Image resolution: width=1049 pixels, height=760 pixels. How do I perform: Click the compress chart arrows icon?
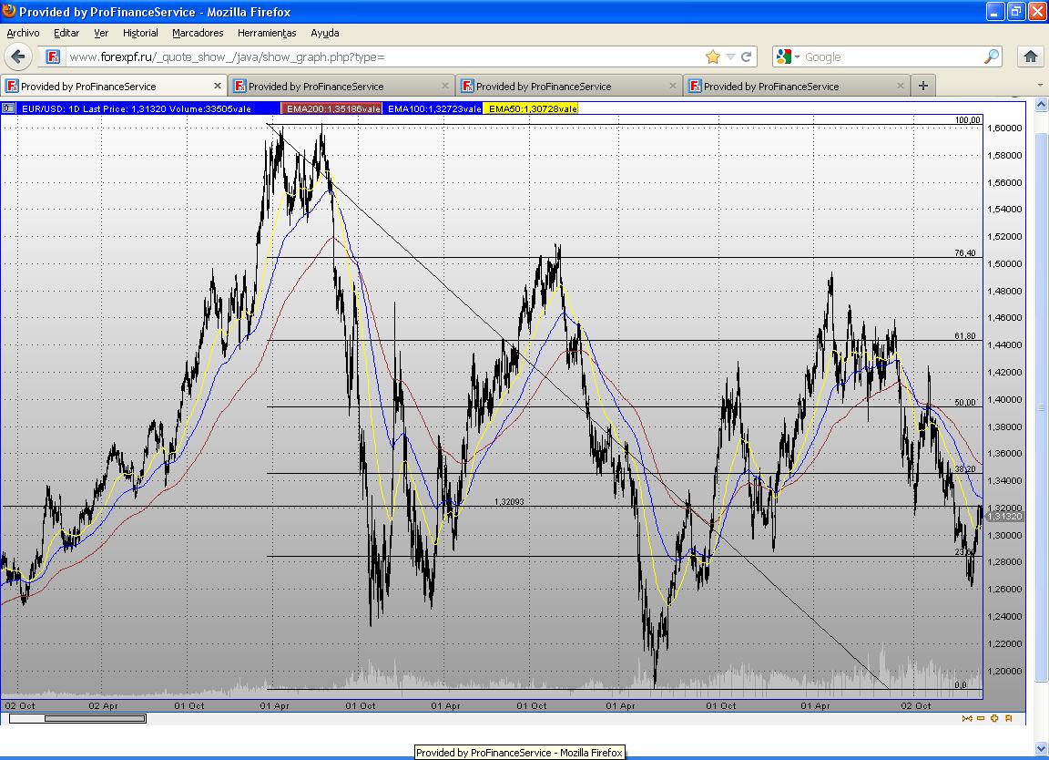[x=967, y=718]
